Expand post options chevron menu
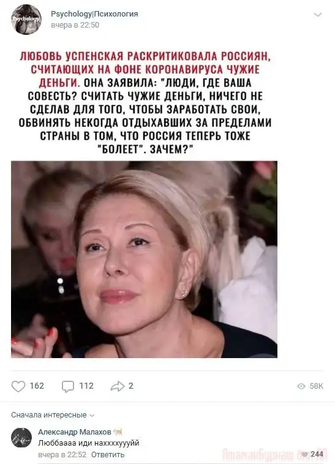Viewport: 335px width, 464px height. (317, 15)
